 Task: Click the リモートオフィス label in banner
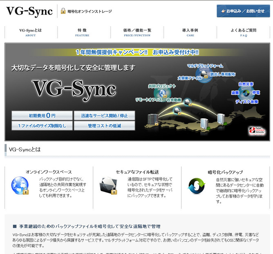pyautogui.click(x=149, y=100)
